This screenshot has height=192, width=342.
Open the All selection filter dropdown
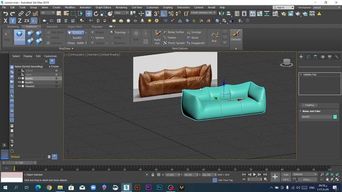tap(48, 13)
